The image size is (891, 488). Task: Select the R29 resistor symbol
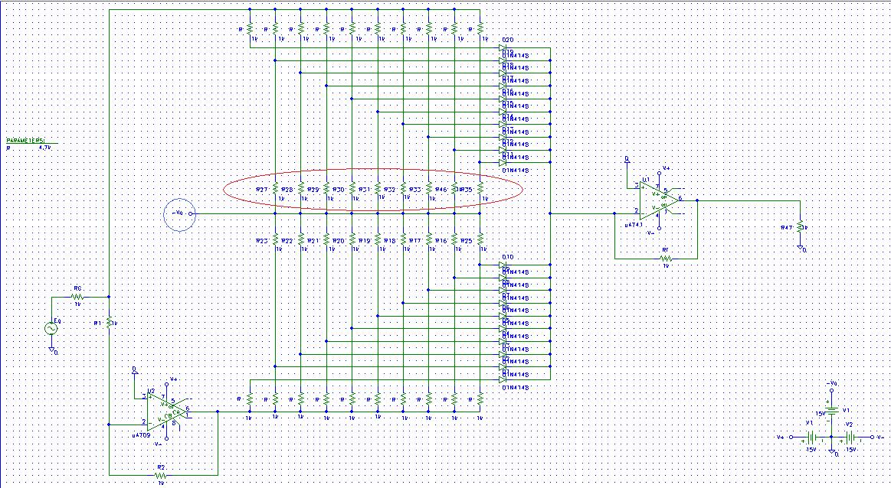point(326,188)
